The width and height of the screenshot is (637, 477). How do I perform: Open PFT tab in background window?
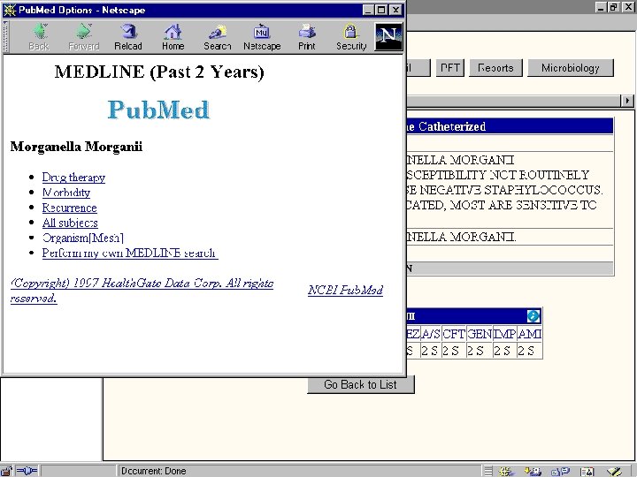450,68
